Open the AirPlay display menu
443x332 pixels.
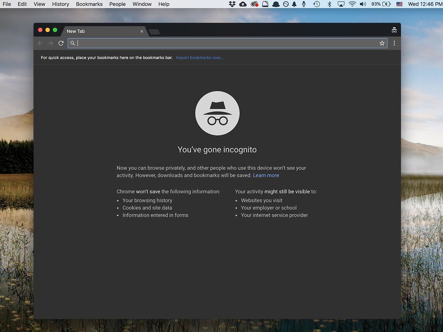pyautogui.click(x=341, y=4)
